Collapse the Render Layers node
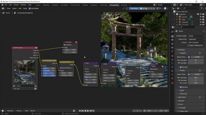206x115 pixels. (13, 48)
